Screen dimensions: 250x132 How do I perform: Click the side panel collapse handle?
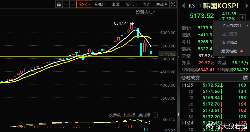178,114
